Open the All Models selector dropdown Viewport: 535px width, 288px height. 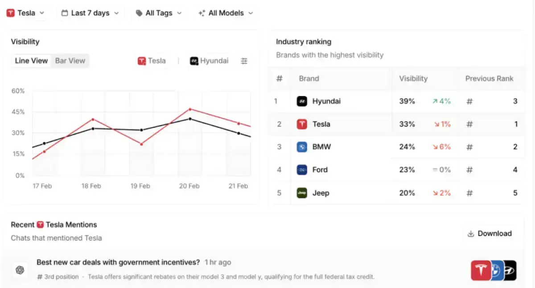[x=226, y=13]
